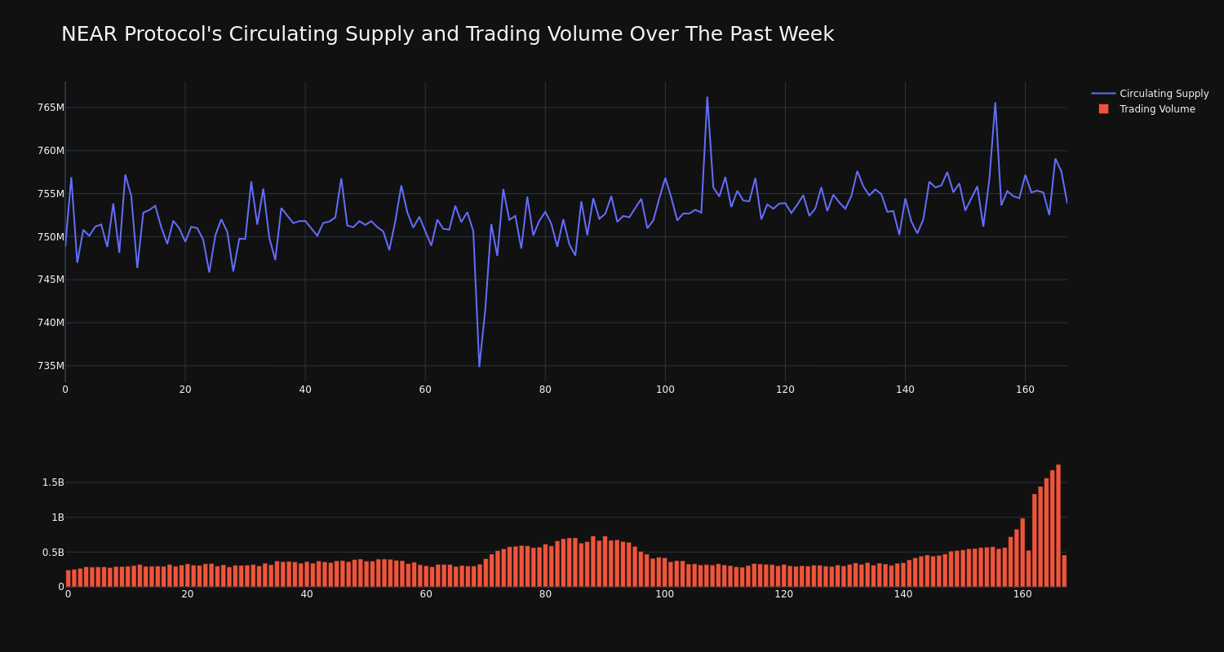Image resolution: width=1224 pixels, height=652 pixels.
Task: Click the x-axis label 140 on supply chart
Action: point(905,390)
